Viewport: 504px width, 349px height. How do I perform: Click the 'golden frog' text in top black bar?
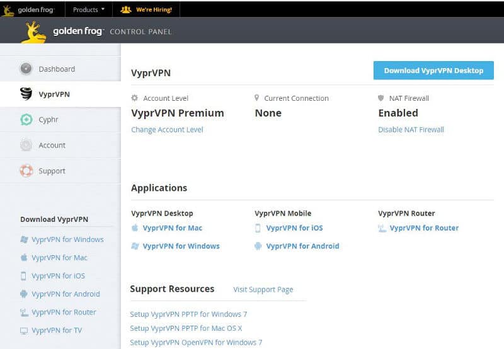[x=36, y=10]
